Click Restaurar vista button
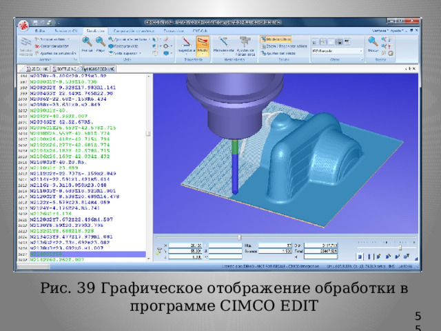Screen dimensions: 441x331 (x=123, y=46)
